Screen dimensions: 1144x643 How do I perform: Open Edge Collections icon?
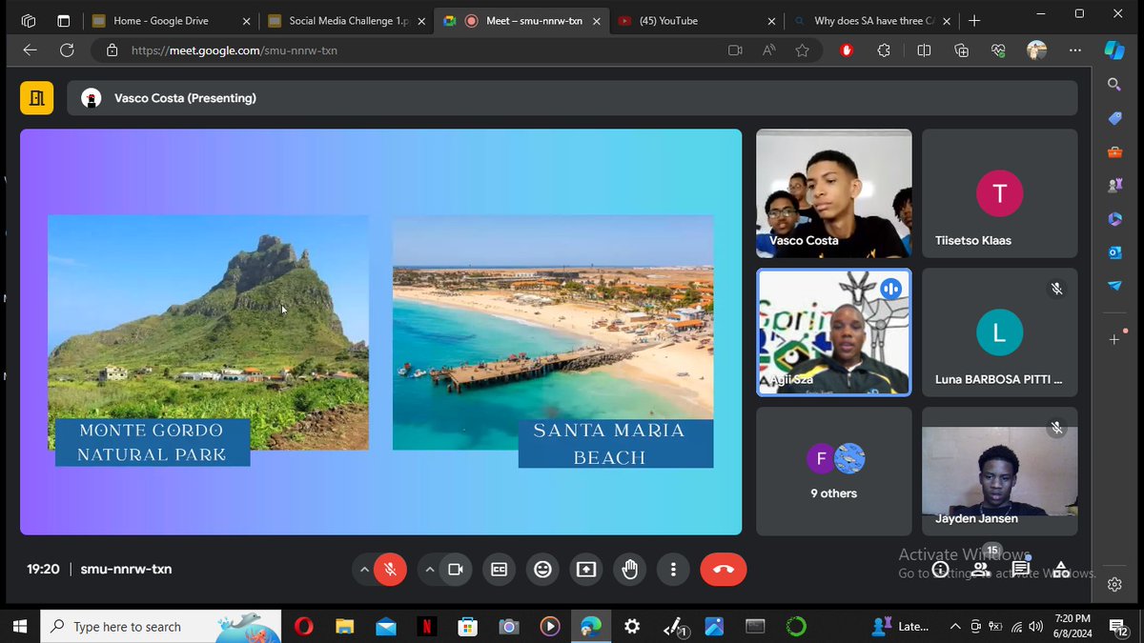961,50
